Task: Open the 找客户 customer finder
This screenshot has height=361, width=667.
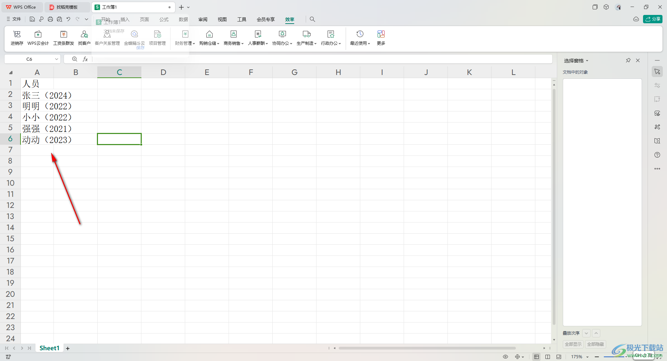Action: tap(84, 38)
